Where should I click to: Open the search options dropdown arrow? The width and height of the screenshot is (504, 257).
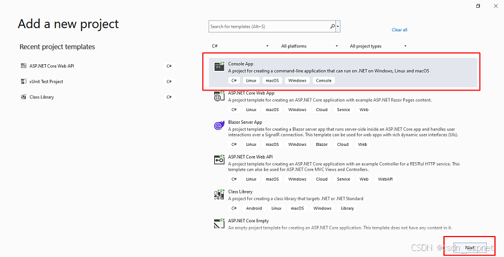point(338,26)
